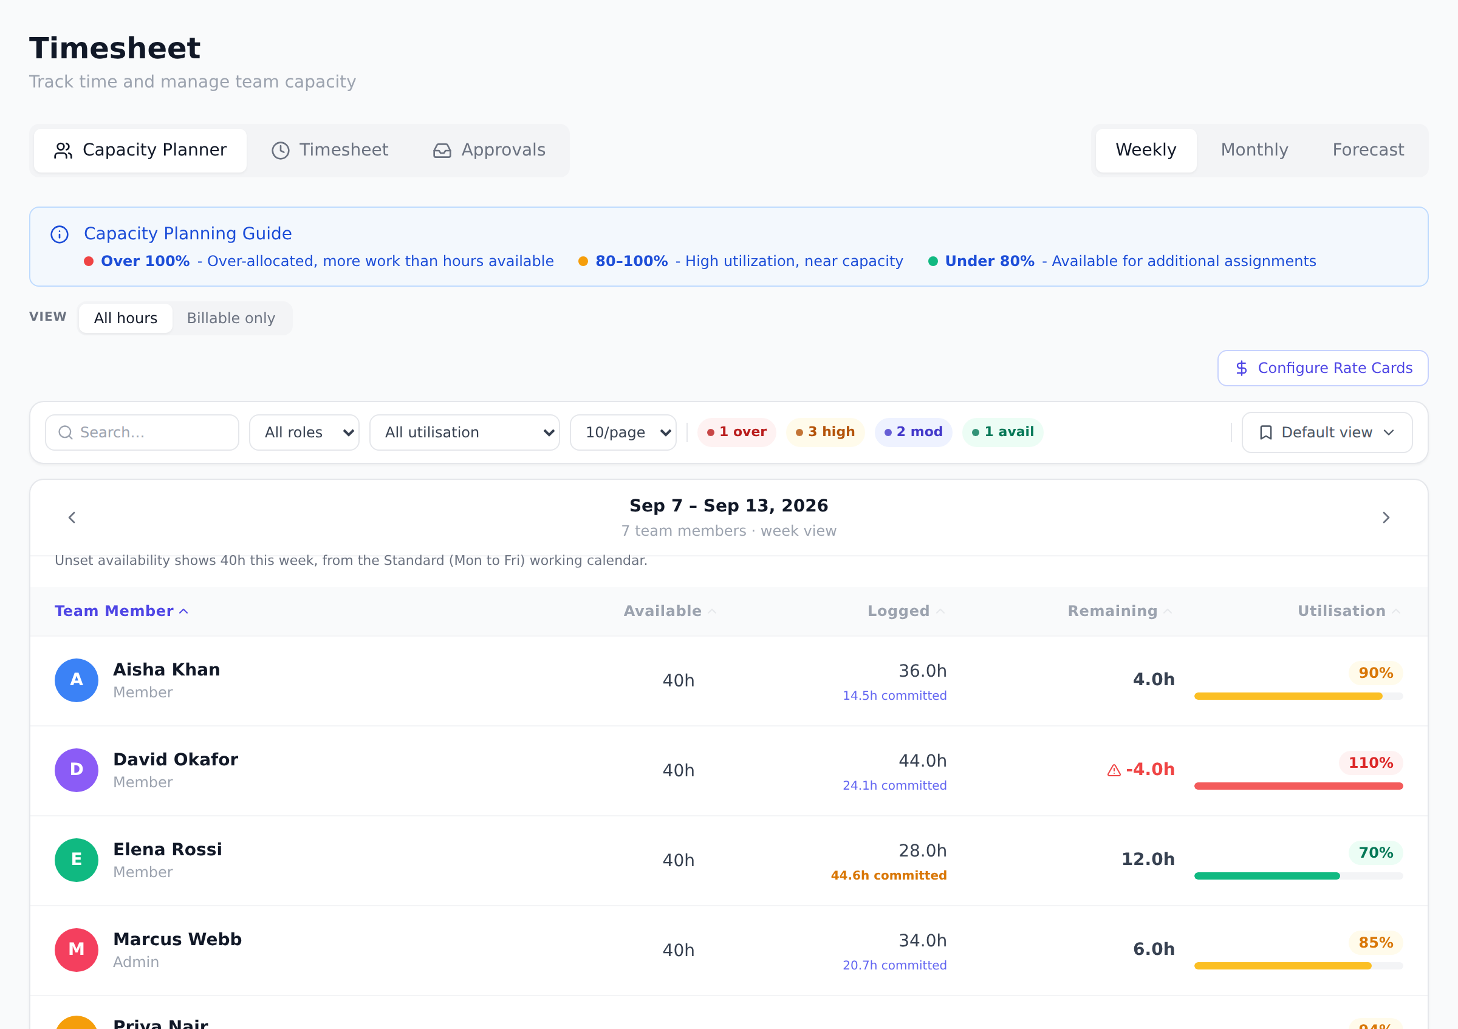Click the people icon on Capacity Planner tab
This screenshot has width=1458, height=1029.
[x=63, y=151]
